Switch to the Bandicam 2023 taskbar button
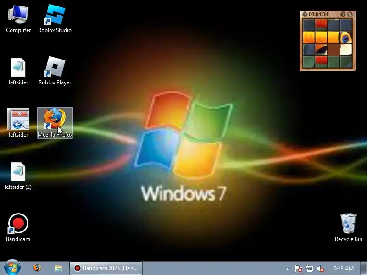The width and height of the screenshot is (367, 275). tap(106, 268)
